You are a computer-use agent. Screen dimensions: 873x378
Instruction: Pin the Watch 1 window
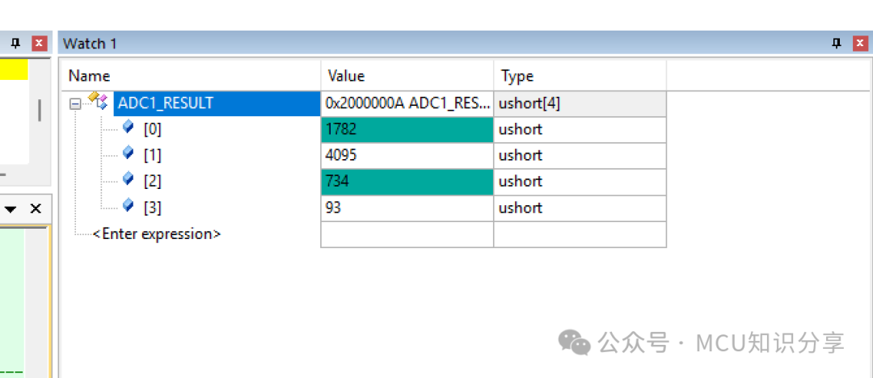(837, 44)
